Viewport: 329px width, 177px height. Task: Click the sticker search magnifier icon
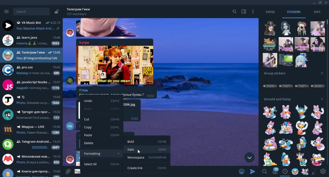coord(264,171)
